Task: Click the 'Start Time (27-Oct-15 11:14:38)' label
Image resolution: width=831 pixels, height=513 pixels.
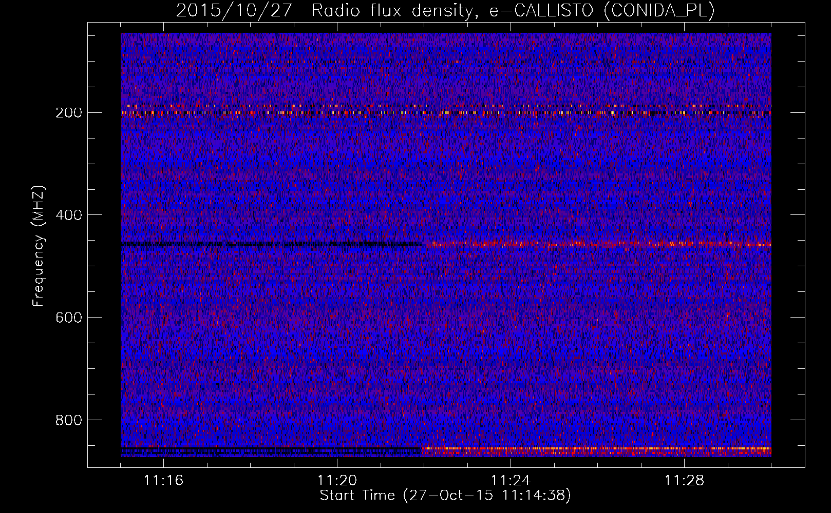Action: pos(445,496)
